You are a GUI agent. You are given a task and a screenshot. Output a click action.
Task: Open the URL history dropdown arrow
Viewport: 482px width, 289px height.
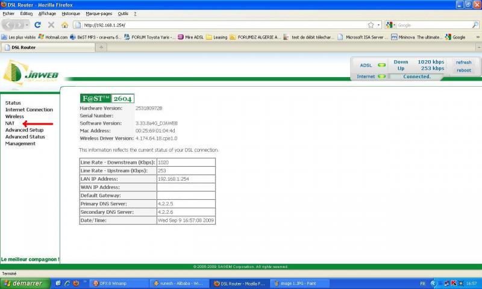(378, 25)
